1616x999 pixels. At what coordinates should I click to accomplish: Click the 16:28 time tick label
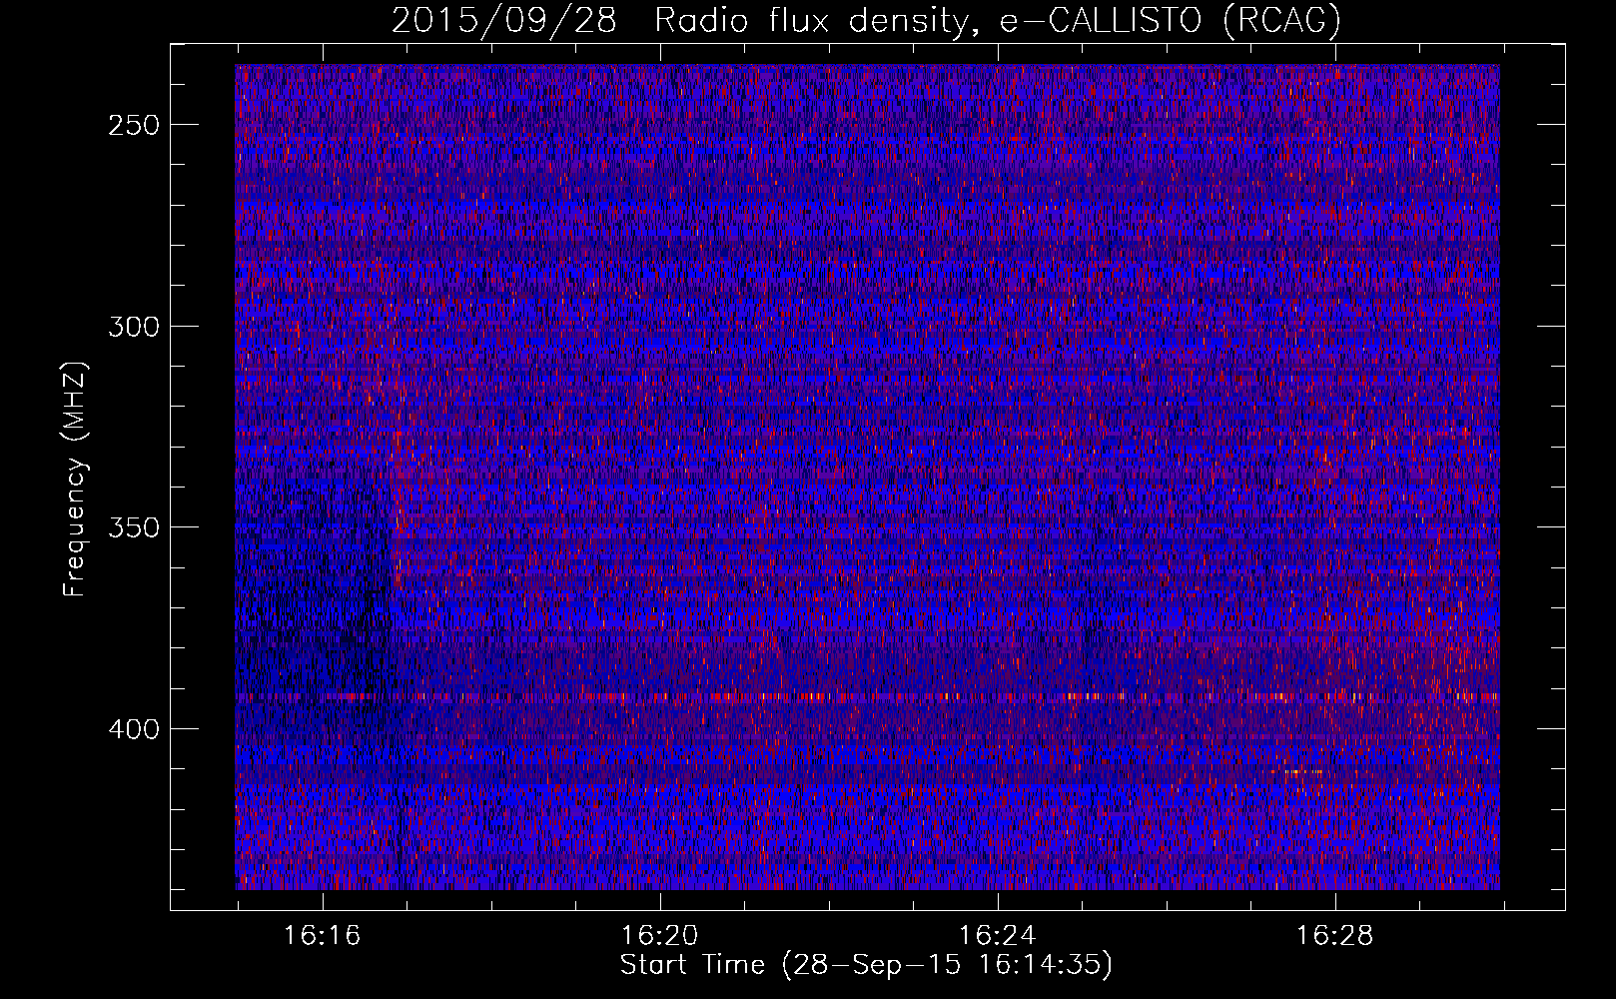(1334, 936)
